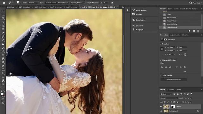
Task: Click the Layer 1 mask thumbnail
Action: (x=173, y=106)
